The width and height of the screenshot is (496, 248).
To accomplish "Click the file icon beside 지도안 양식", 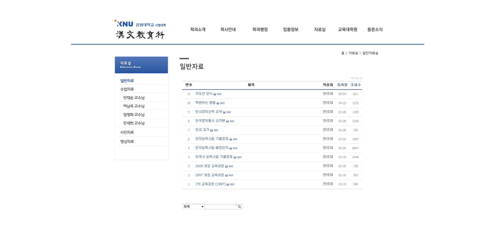I will (215, 94).
